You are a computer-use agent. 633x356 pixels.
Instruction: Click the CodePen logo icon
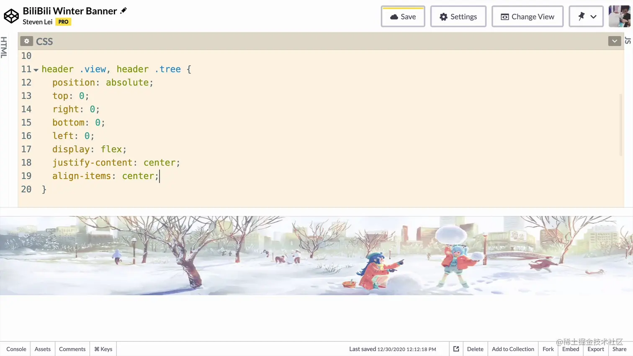pos(11,16)
